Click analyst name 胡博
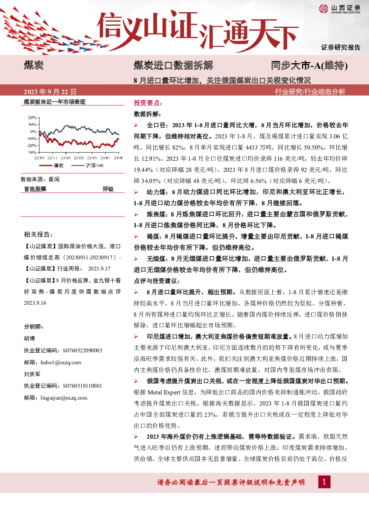 (29, 339)
